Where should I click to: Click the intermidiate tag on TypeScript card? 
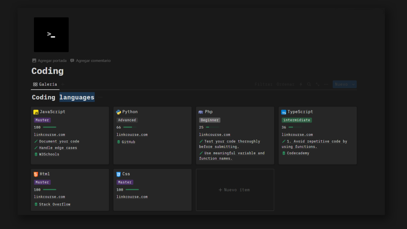[x=297, y=120]
